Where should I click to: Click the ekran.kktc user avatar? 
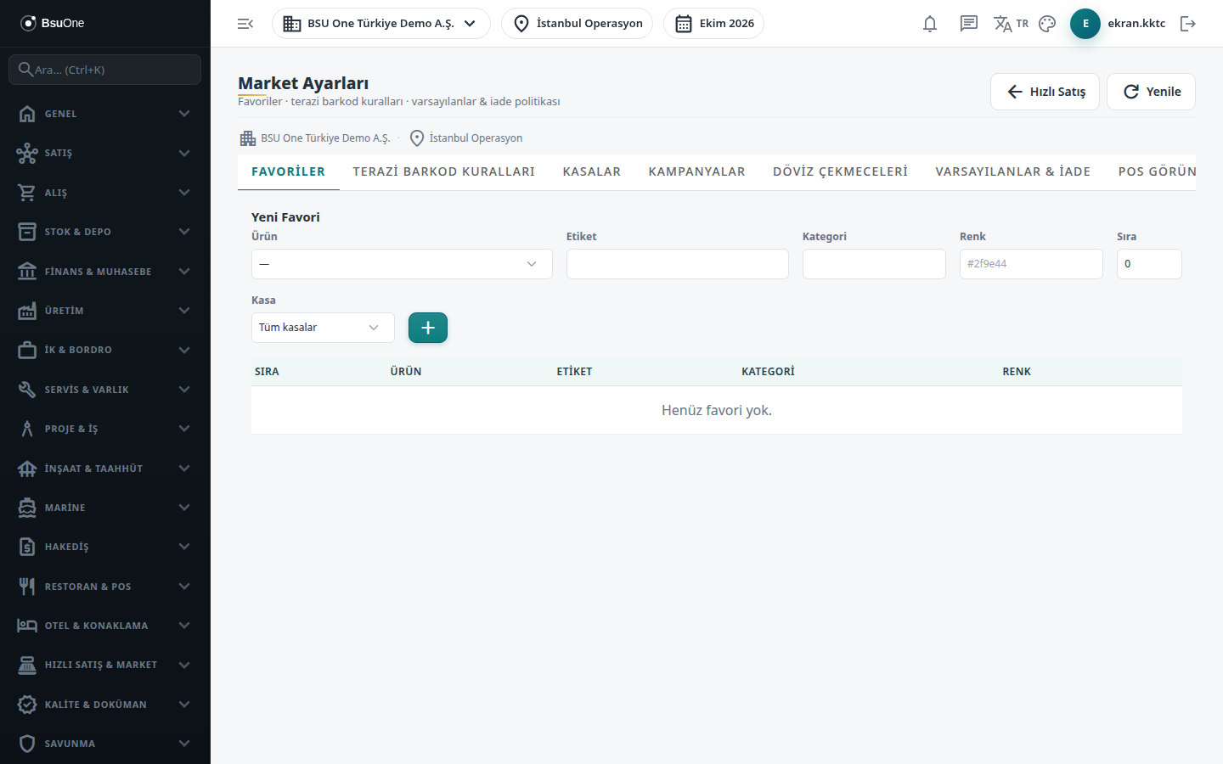pyautogui.click(x=1085, y=24)
